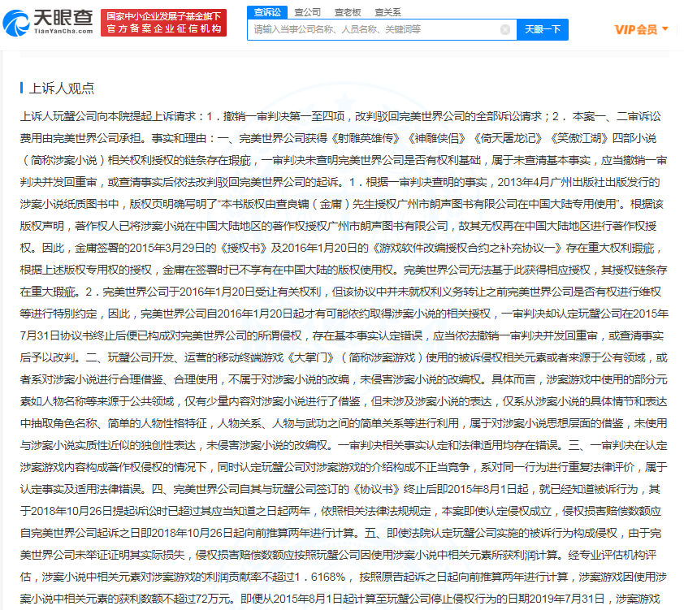
Task: Click the line starting '于2018年10月26日提起诉讼时'
Action: 340,511
